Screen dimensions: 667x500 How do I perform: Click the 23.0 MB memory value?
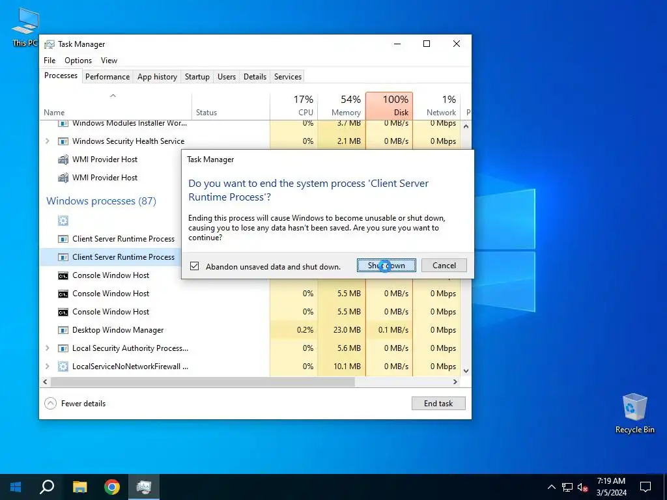coord(347,330)
